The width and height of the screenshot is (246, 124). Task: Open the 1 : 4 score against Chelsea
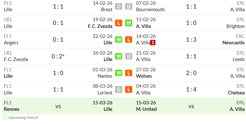pyautogui.click(x=191, y=89)
